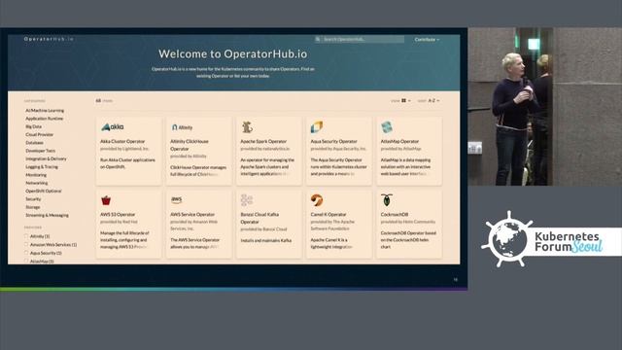Check the Altinity provider filter

(26, 236)
